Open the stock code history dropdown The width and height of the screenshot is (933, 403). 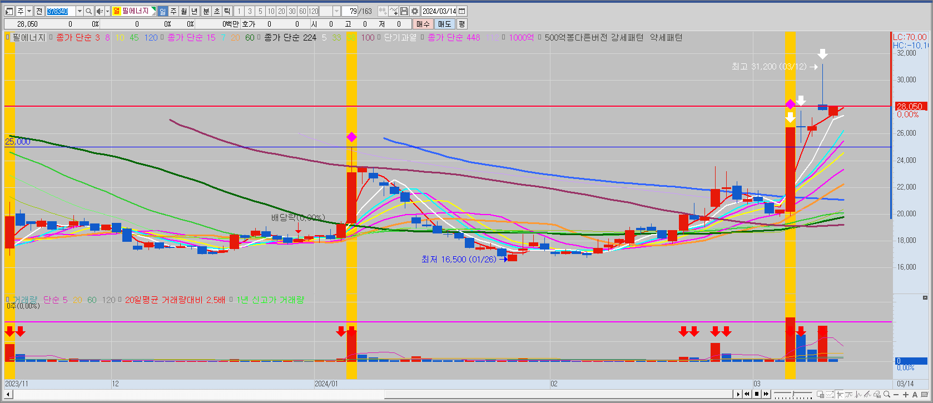pyautogui.click(x=80, y=11)
